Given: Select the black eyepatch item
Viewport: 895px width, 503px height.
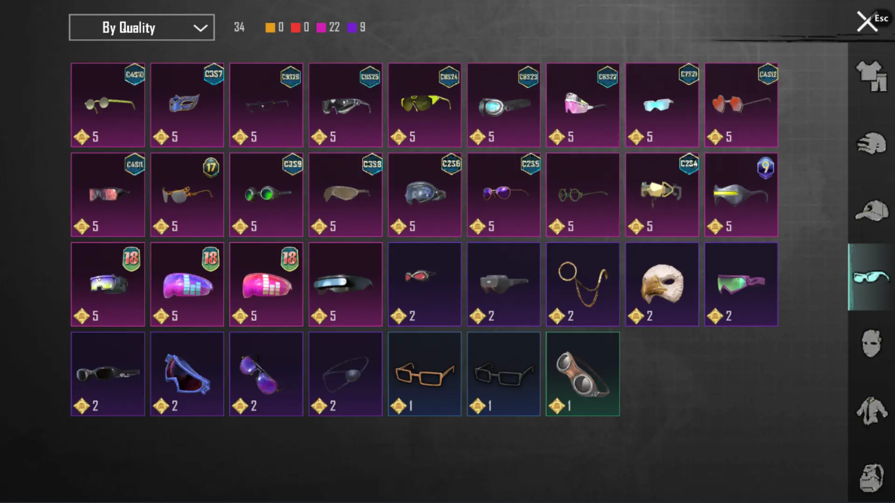Looking at the screenshot, I should 345,374.
